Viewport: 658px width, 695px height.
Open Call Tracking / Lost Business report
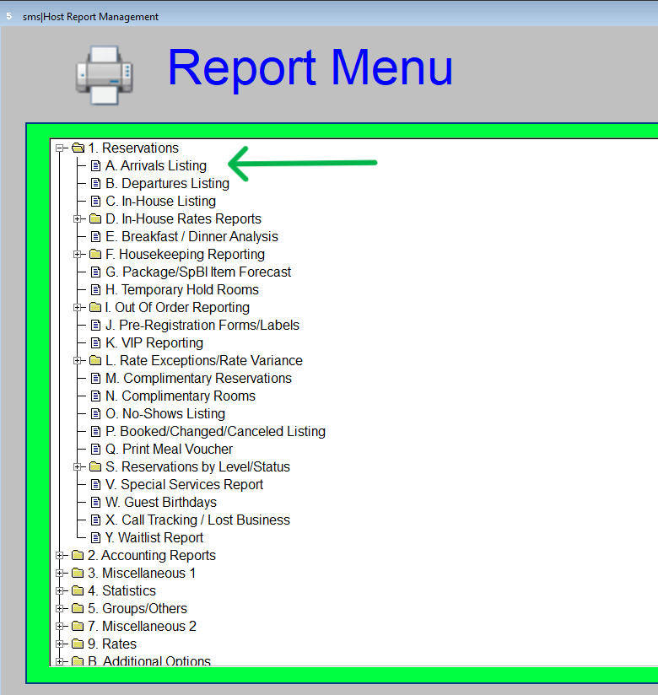pos(197,520)
